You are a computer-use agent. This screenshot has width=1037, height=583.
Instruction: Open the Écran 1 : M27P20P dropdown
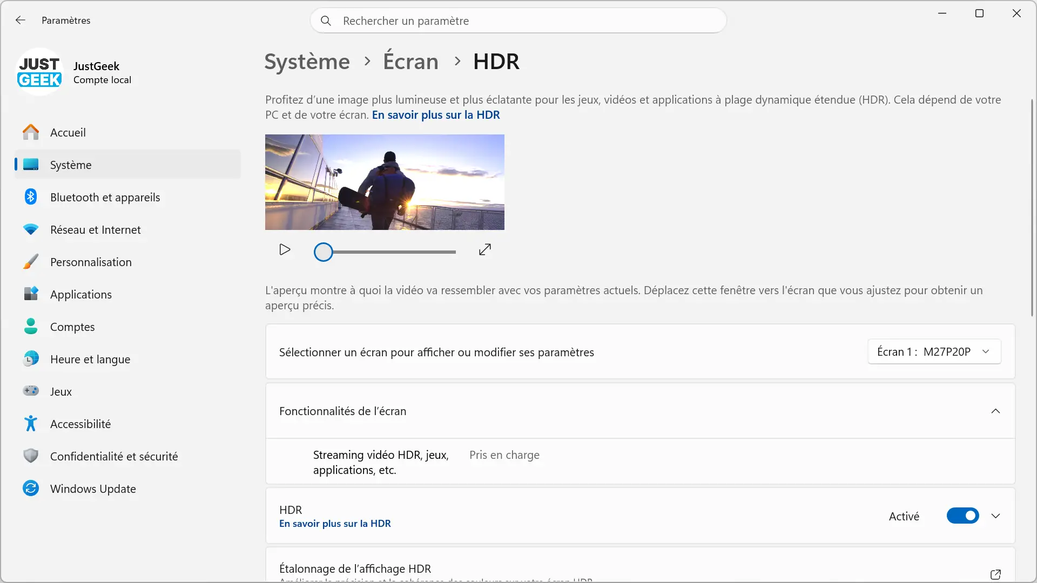pos(934,352)
